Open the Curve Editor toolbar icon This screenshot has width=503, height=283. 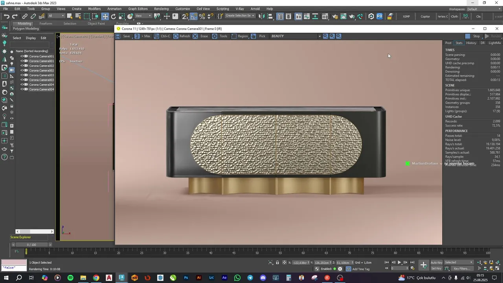click(x=307, y=16)
